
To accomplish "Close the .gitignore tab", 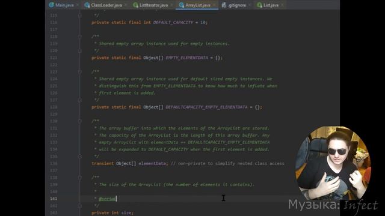I will (250, 5).
